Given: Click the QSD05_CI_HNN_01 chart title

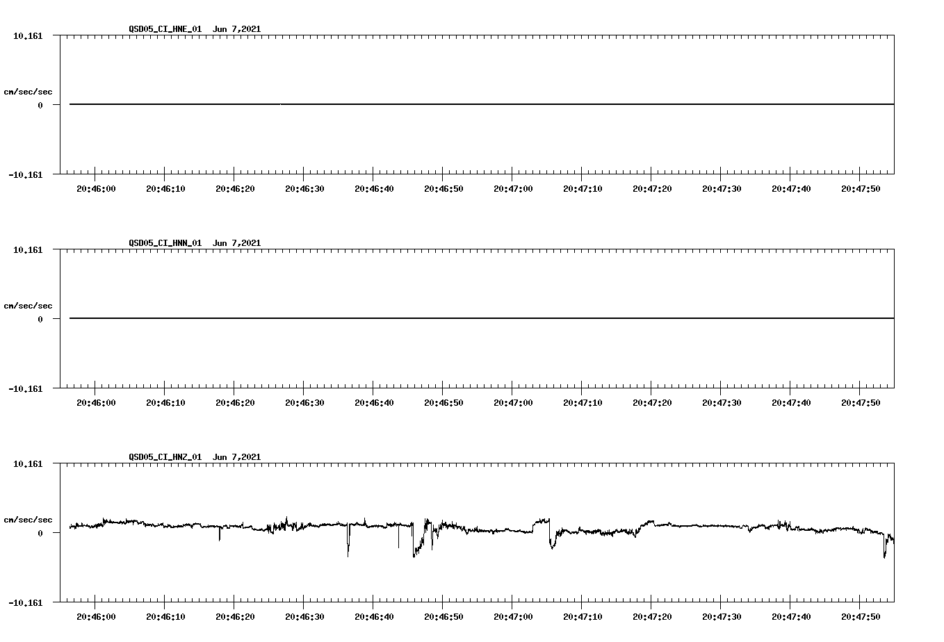Looking at the screenshot, I should coord(195,243).
